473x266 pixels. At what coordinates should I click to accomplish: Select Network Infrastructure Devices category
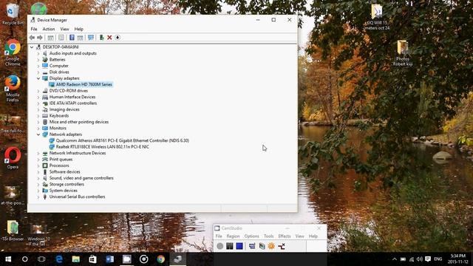(x=78, y=153)
